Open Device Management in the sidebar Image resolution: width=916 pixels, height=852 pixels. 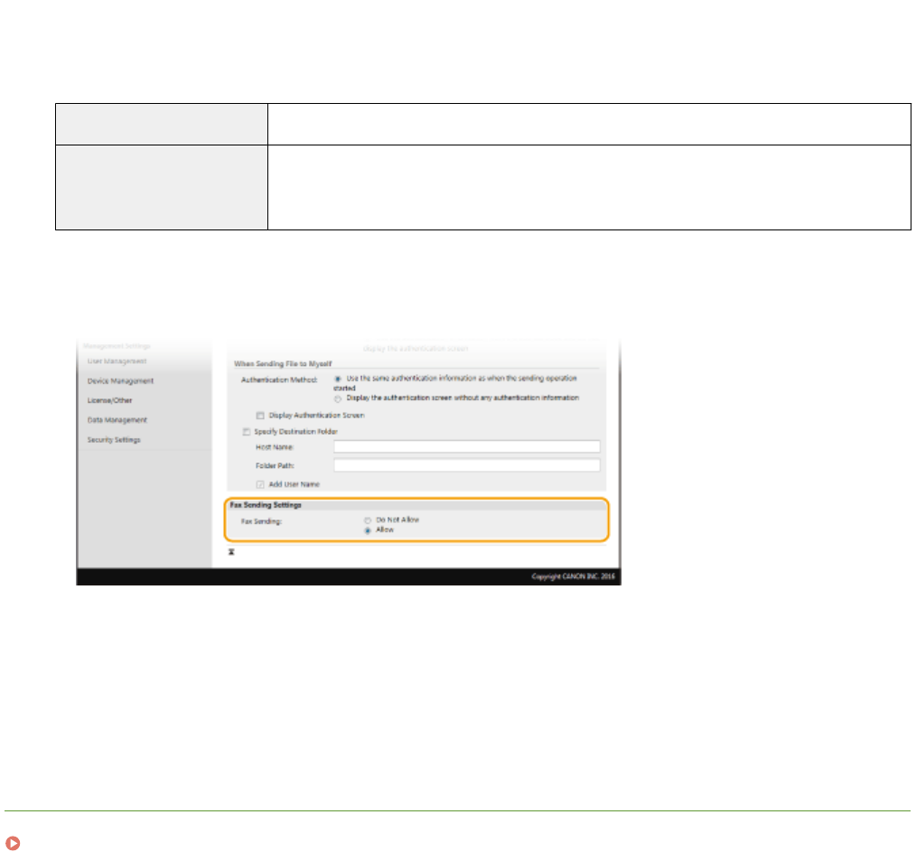click(120, 381)
